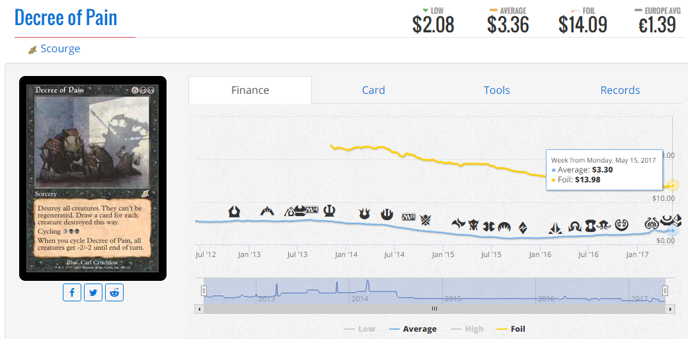Click the LOW price $2.08
Image resolution: width=688 pixels, height=339 pixels.
click(x=433, y=24)
